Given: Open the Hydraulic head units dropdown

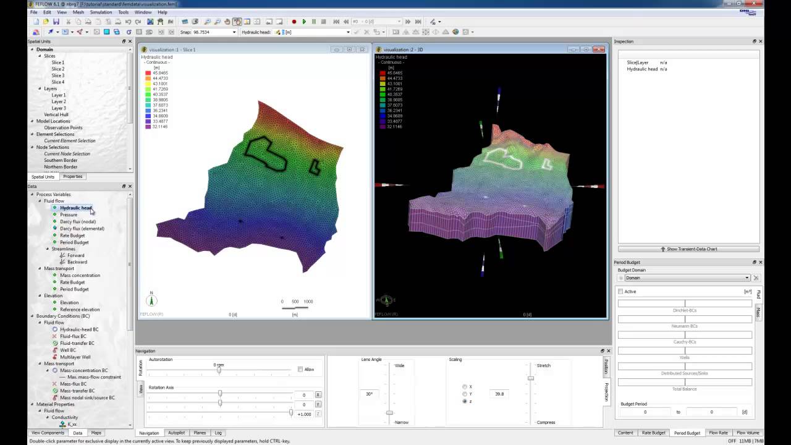Looking at the screenshot, I should pyautogui.click(x=349, y=32).
